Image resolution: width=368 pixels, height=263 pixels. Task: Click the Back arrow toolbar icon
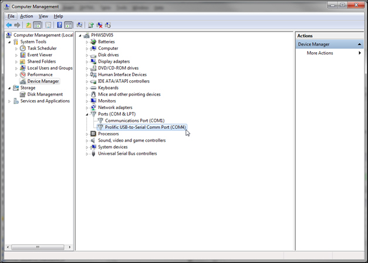click(x=9, y=25)
